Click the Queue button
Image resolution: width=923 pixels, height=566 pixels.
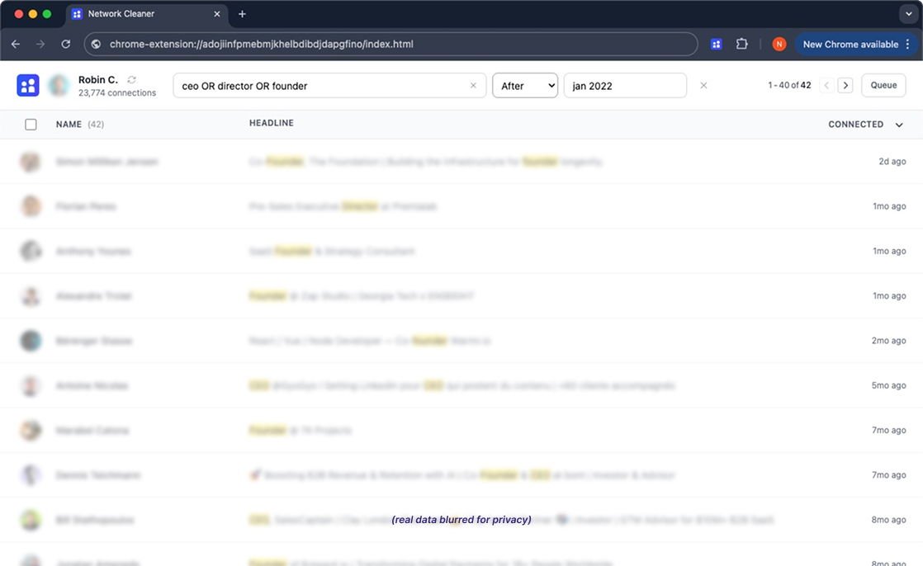[883, 84]
